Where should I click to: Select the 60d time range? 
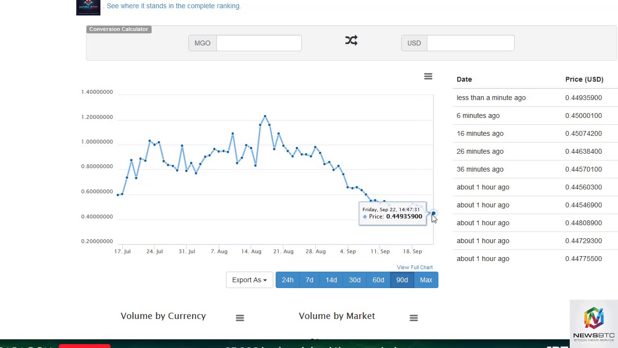(379, 280)
